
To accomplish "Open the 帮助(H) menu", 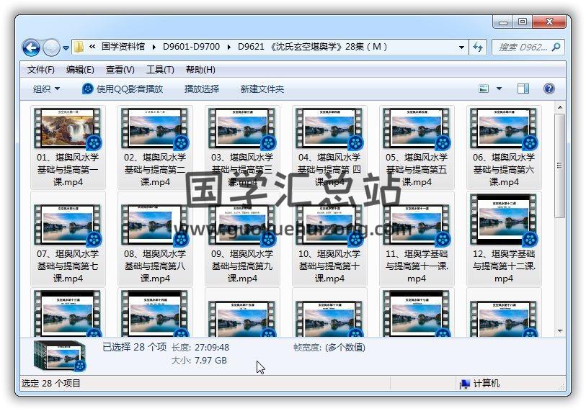I will pos(200,69).
